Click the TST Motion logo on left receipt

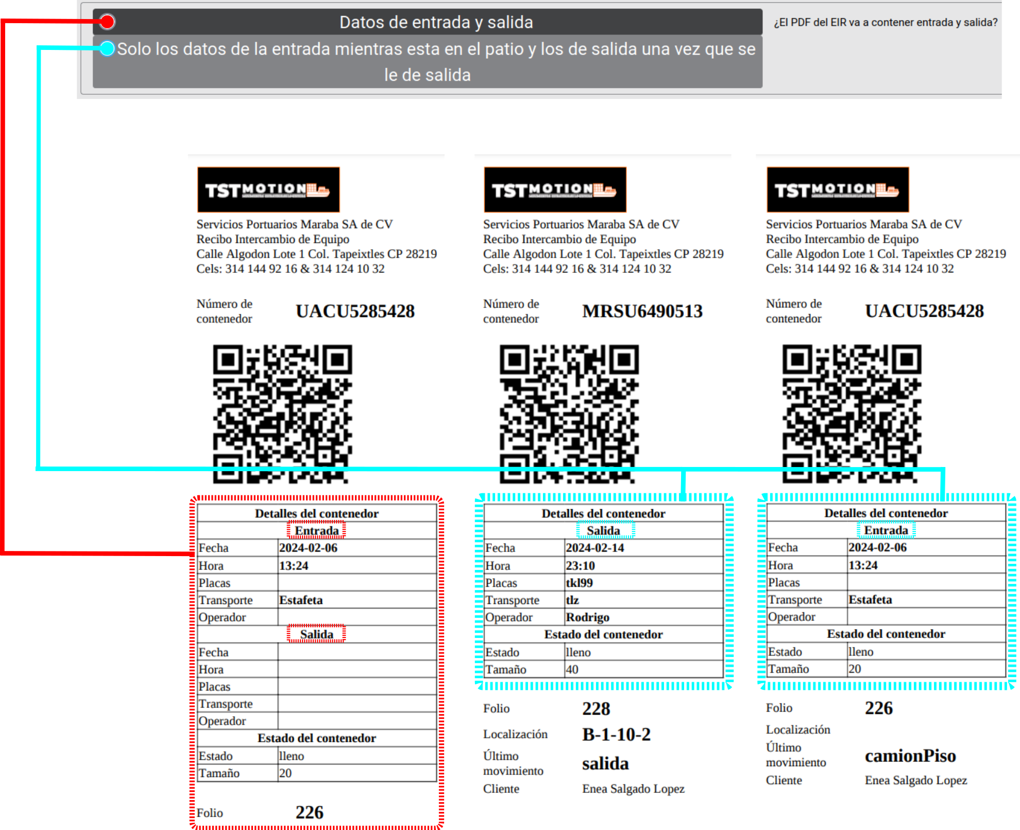268,189
